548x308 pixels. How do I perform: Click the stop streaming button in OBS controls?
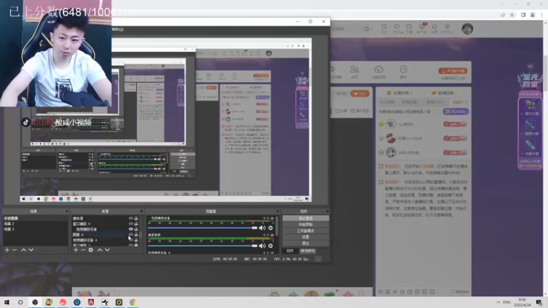306,218
